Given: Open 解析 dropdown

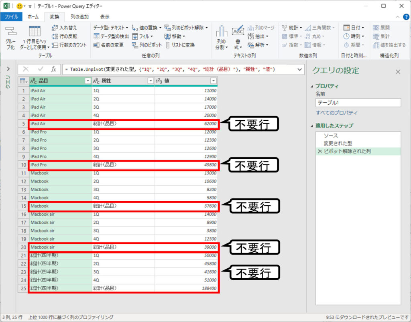Looking at the screenshot, I should tap(258, 45).
